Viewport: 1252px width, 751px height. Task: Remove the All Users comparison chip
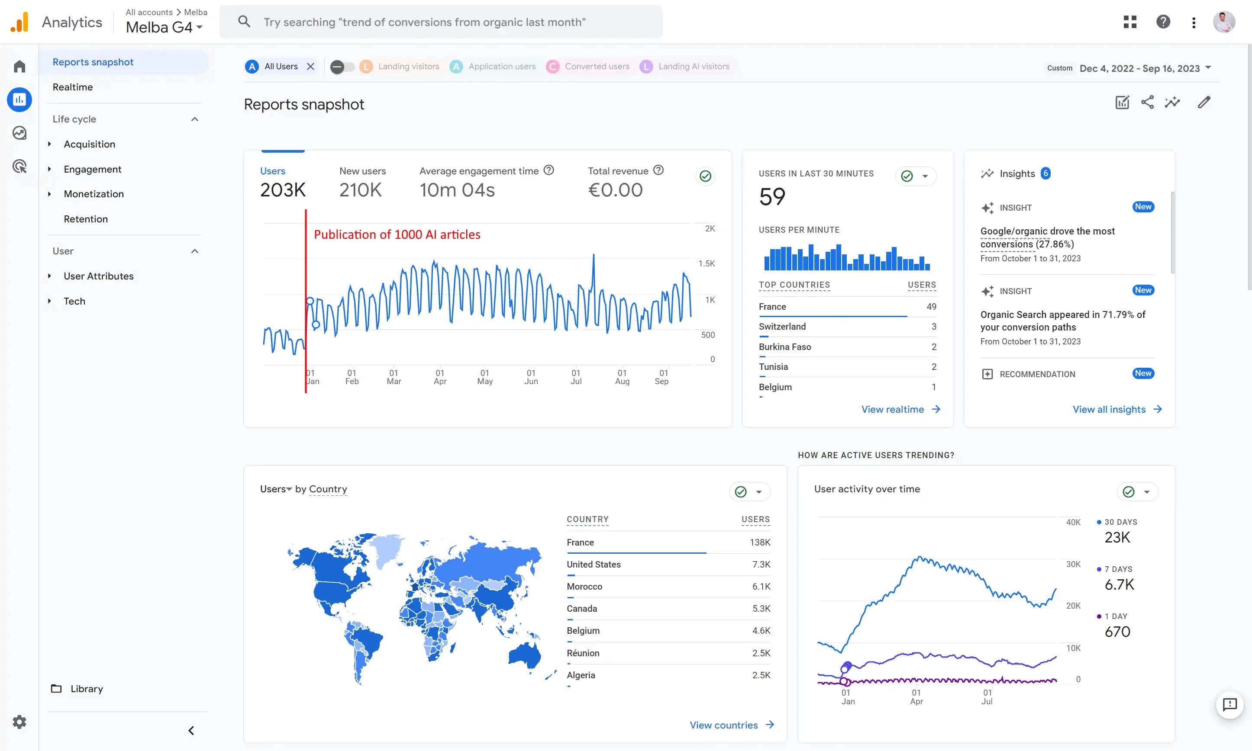pyautogui.click(x=310, y=66)
